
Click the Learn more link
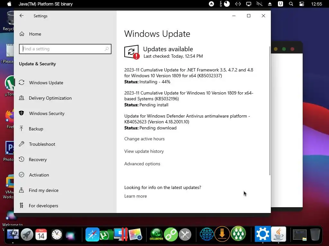point(135,196)
